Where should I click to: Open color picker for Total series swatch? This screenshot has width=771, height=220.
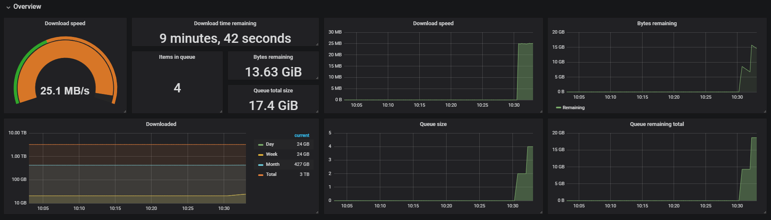pos(261,175)
